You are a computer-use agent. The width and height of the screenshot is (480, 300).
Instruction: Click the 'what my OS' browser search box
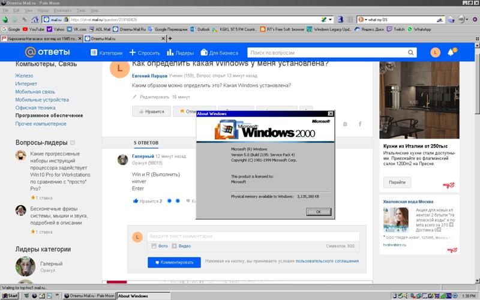[401, 20]
